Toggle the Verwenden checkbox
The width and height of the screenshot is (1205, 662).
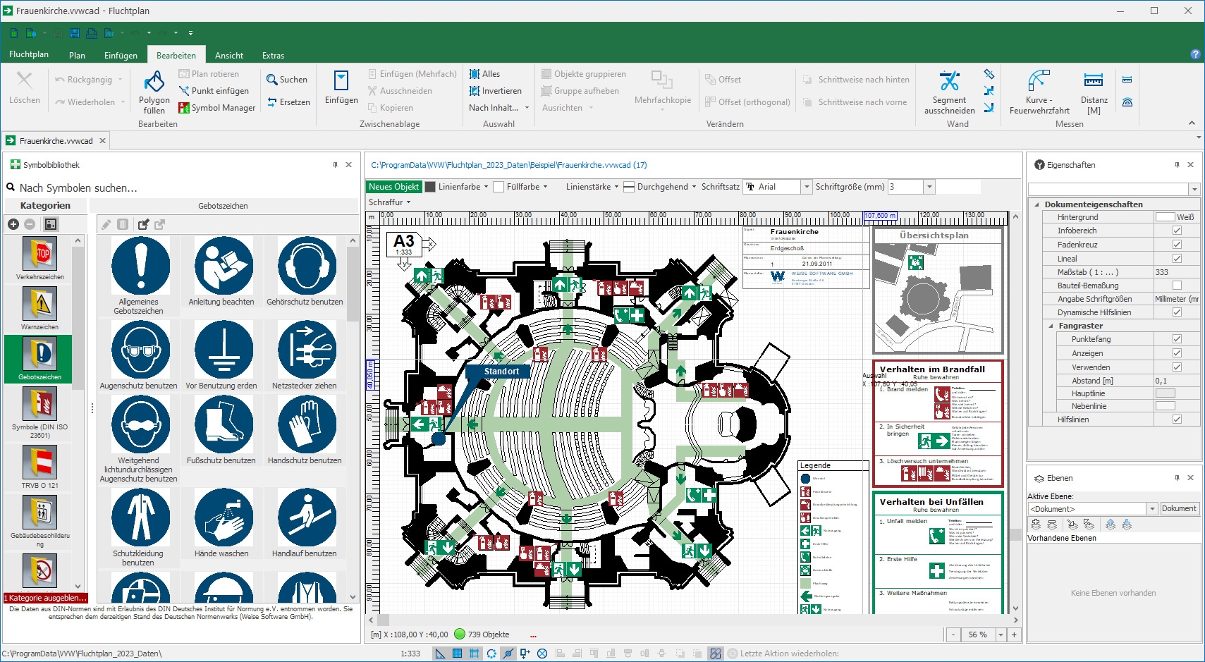[1177, 367]
